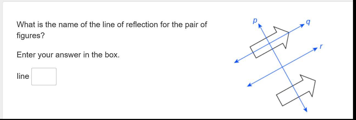The image size is (356, 120).
Task: Click the top arrowhead of line p
Action: [260, 26]
